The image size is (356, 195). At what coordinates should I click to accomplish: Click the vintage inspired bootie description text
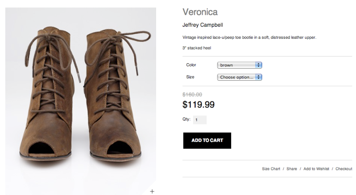pos(249,37)
